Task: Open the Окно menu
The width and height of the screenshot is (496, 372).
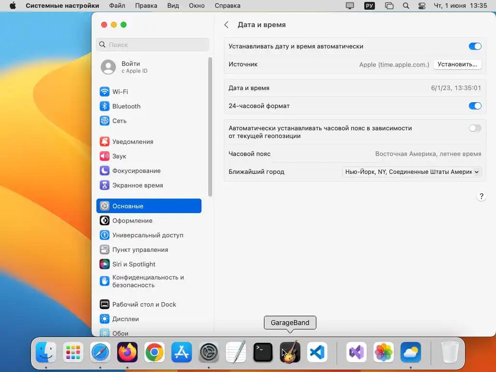Action: coord(197,6)
